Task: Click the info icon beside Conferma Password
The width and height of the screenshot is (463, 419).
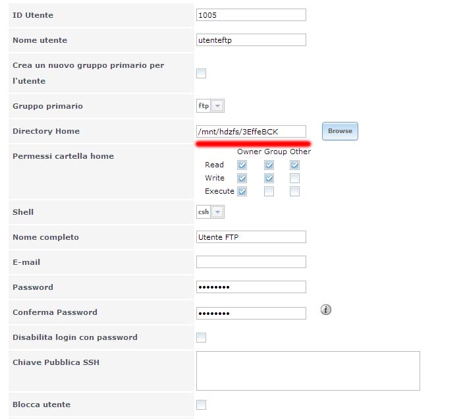Action: click(326, 310)
